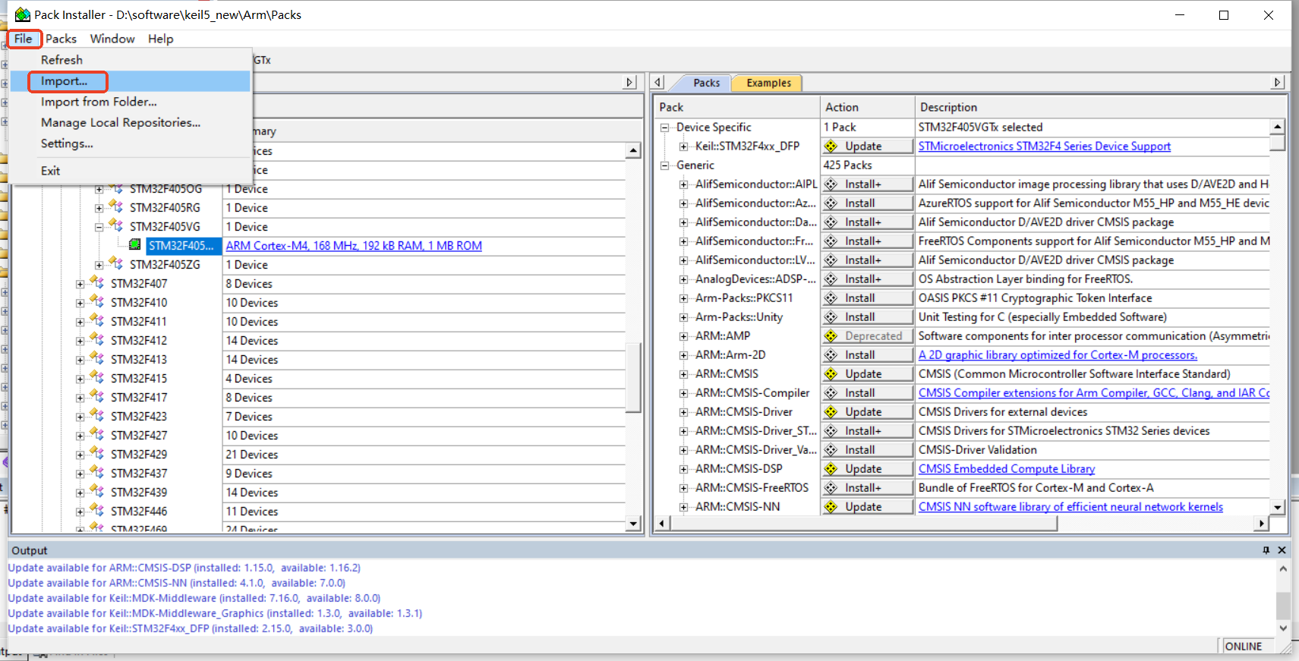1299x661 pixels.
Task: Click the STM32F407 device family icon
Action: coord(97,282)
